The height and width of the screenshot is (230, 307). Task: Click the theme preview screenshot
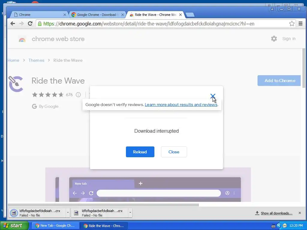148,184
